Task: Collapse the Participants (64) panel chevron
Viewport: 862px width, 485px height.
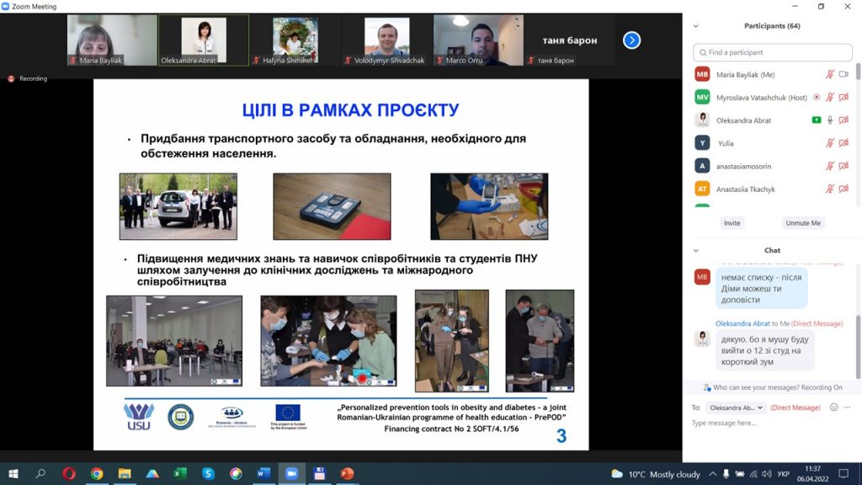Action: click(x=696, y=26)
